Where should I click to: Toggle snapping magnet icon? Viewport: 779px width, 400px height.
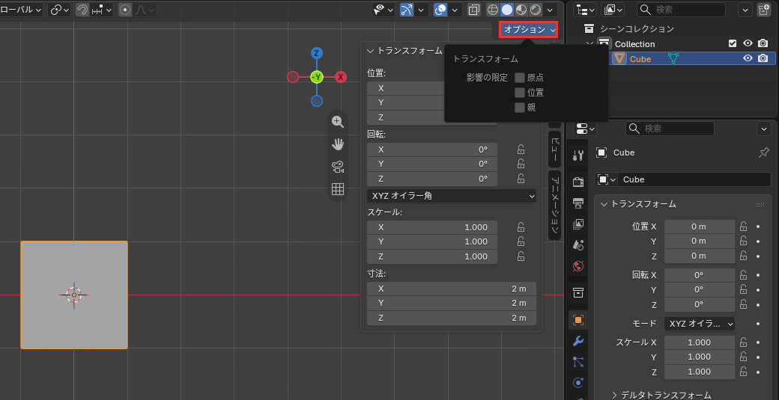point(82,10)
